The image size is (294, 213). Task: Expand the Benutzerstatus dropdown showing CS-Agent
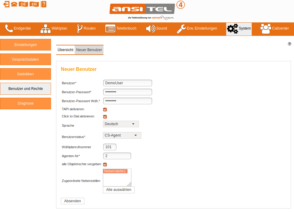click(122, 135)
